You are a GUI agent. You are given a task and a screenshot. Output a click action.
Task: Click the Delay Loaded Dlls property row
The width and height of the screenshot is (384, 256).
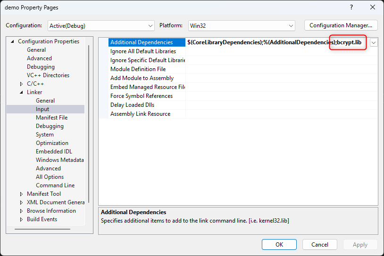tap(132, 105)
